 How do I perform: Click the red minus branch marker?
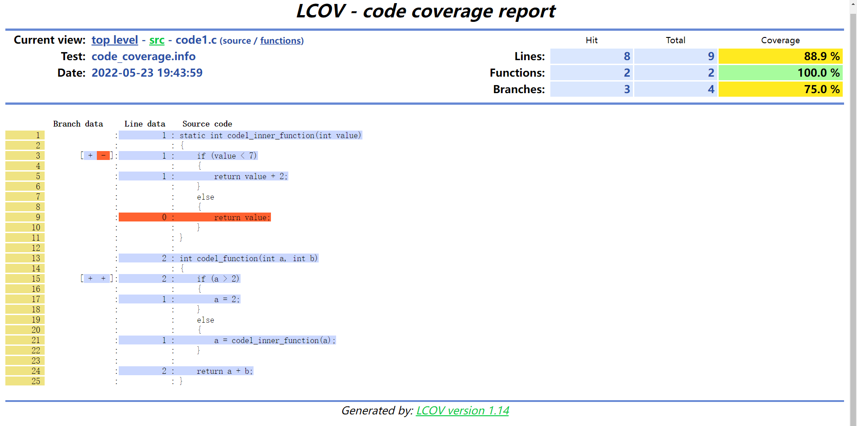point(103,156)
